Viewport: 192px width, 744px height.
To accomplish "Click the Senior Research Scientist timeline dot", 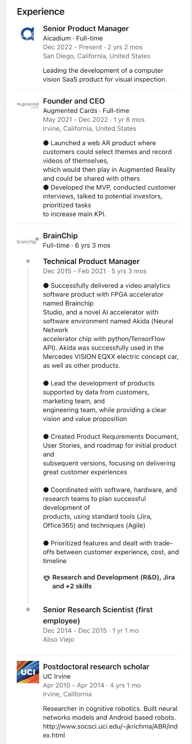I will pyautogui.click(x=28, y=610).
